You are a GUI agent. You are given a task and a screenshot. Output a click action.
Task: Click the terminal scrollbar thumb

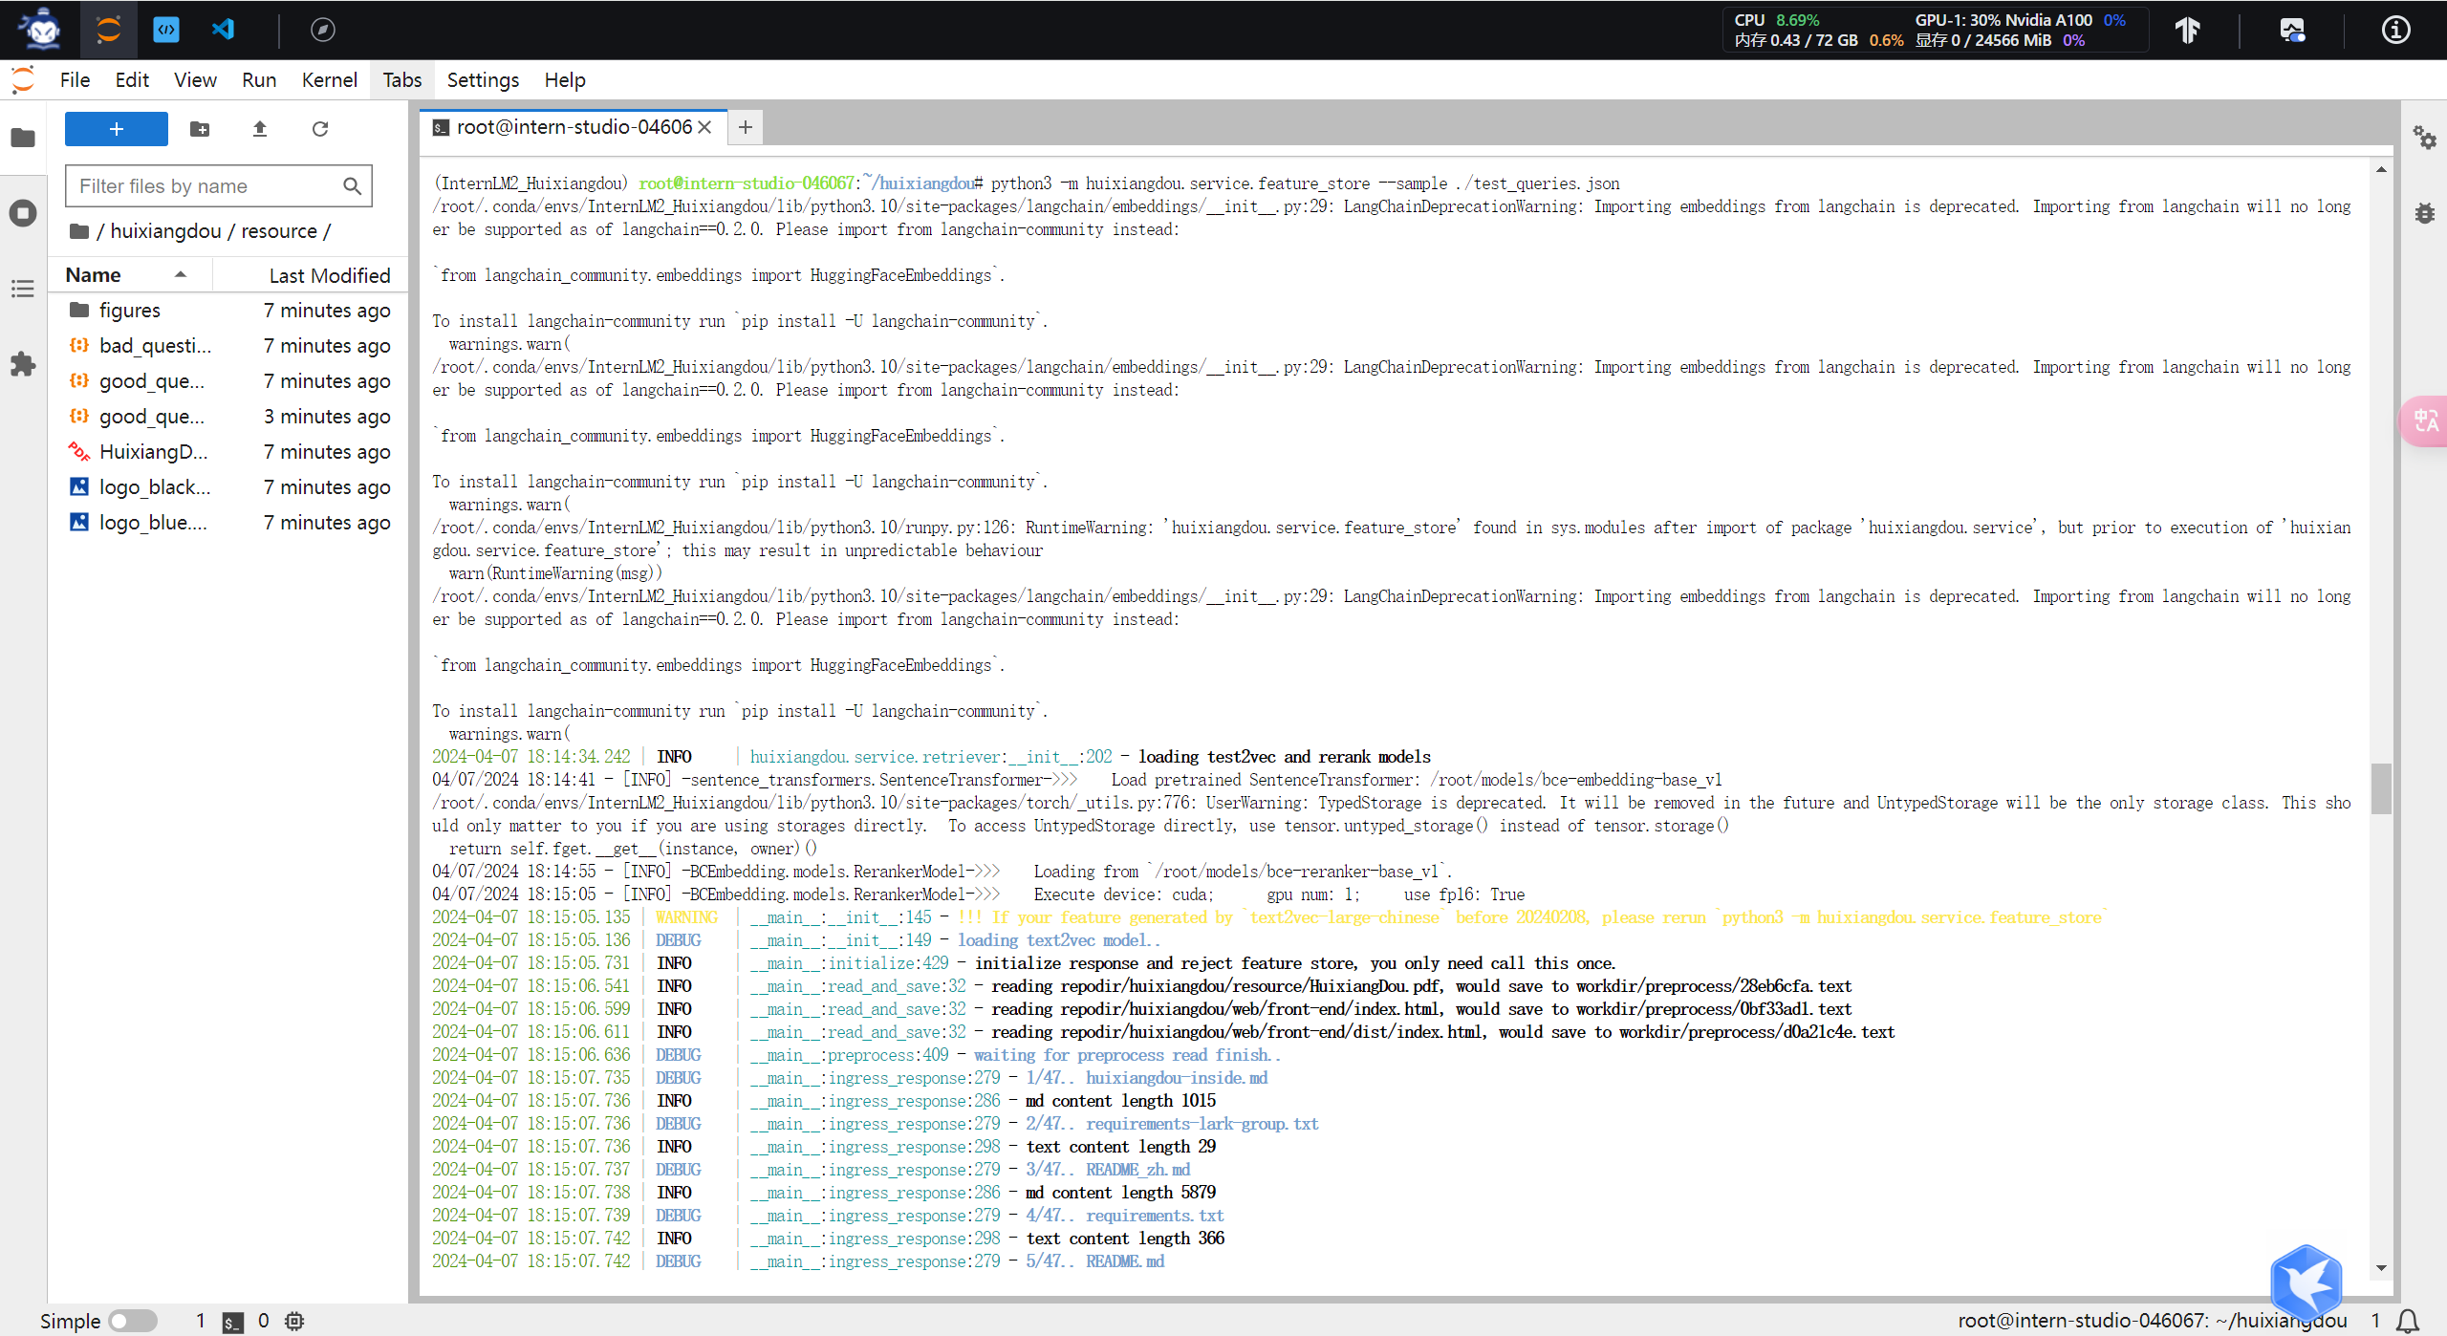click(x=2381, y=788)
